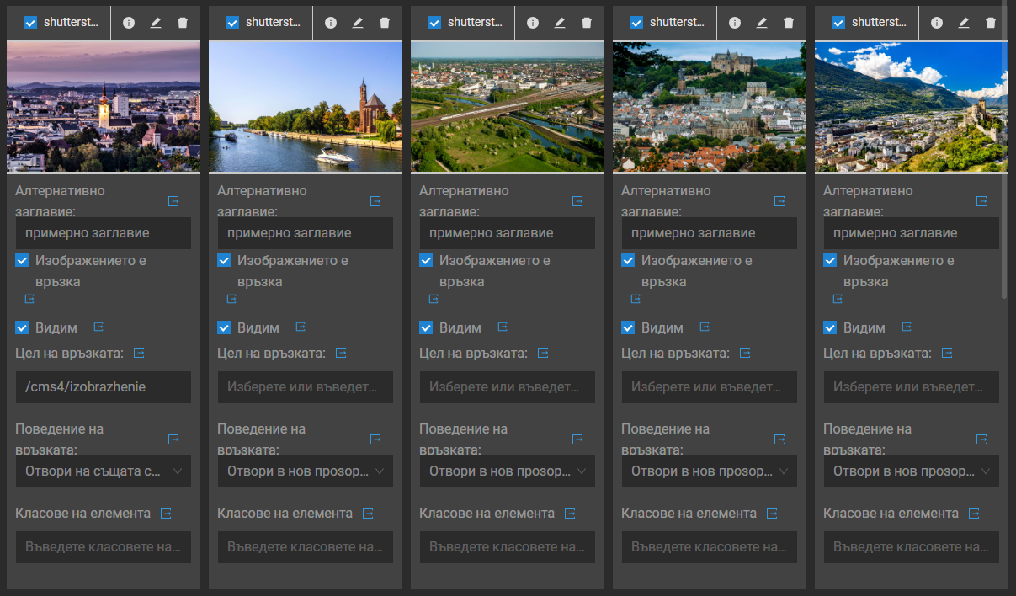Click the blue icon next to 'Видим' in the river boat card
1016x596 pixels.
[301, 327]
